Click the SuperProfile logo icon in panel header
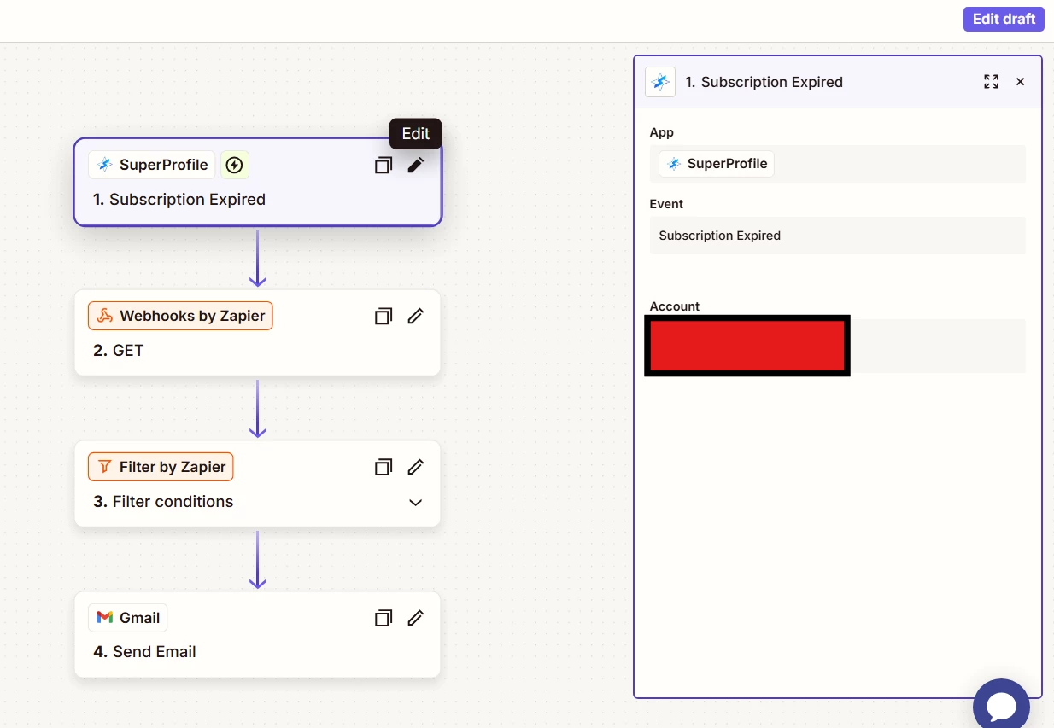 (x=660, y=82)
